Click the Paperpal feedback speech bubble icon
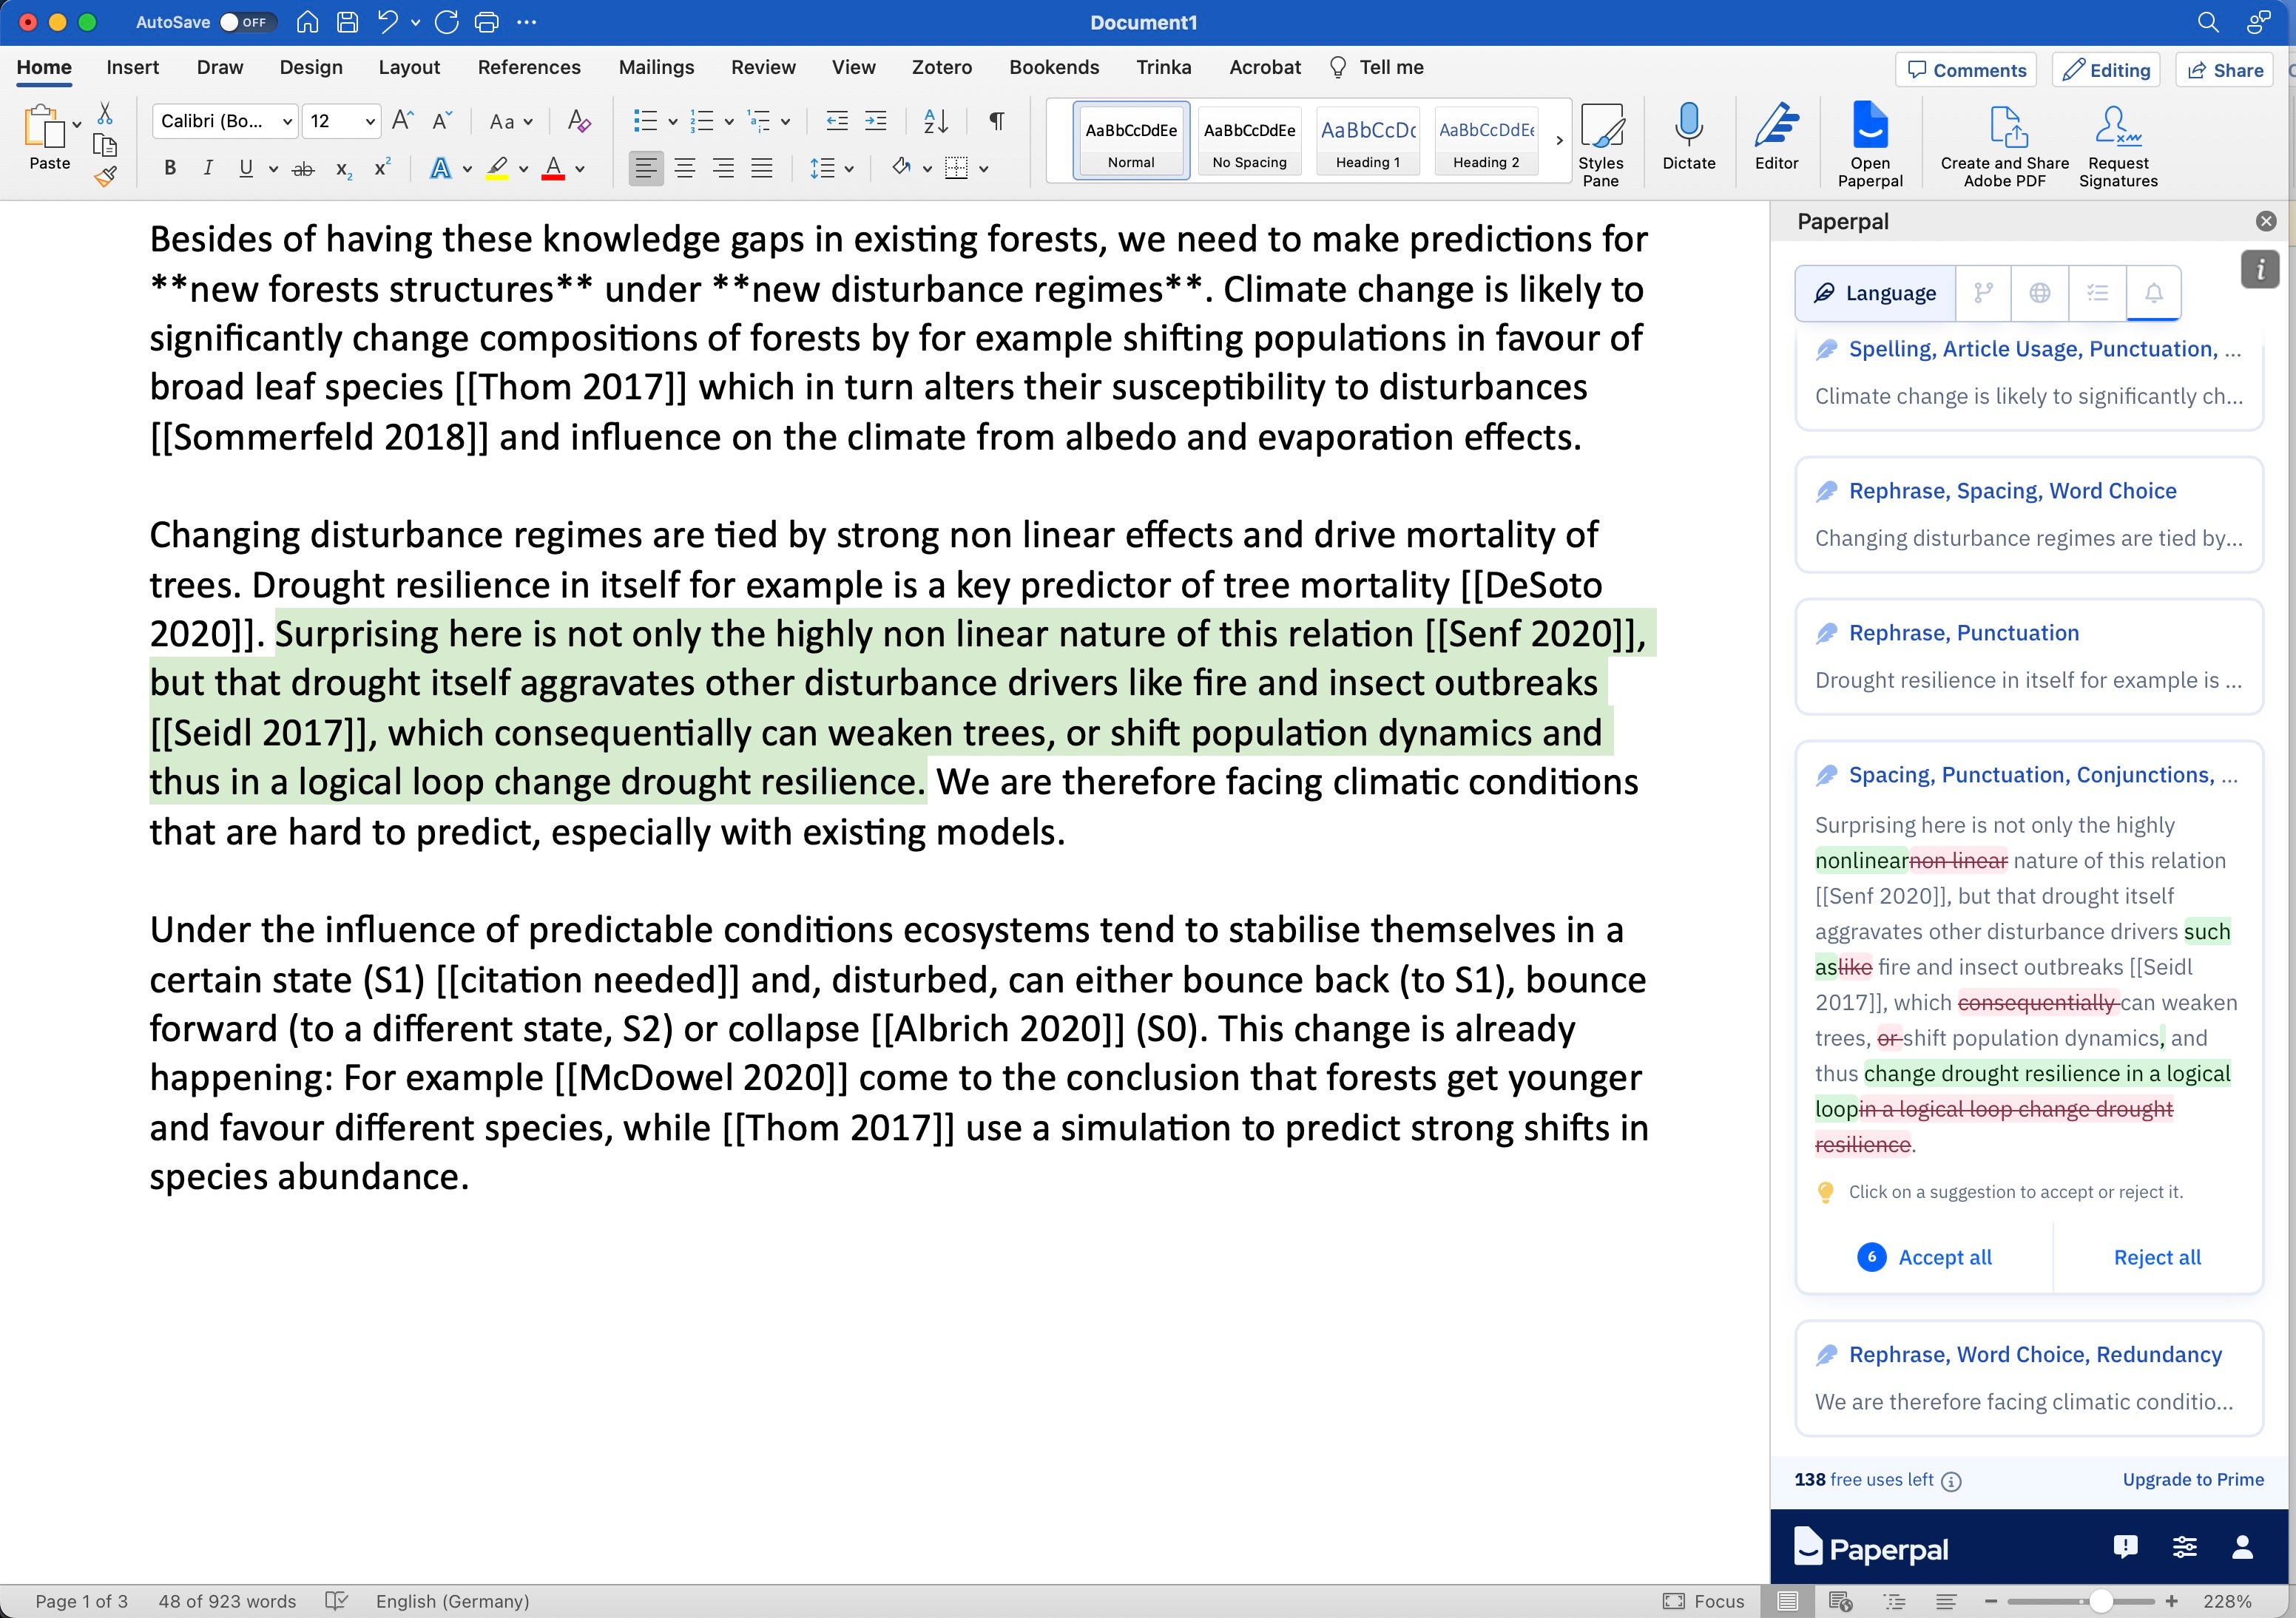Image resolution: width=2296 pixels, height=1618 pixels. coord(2126,1547)
